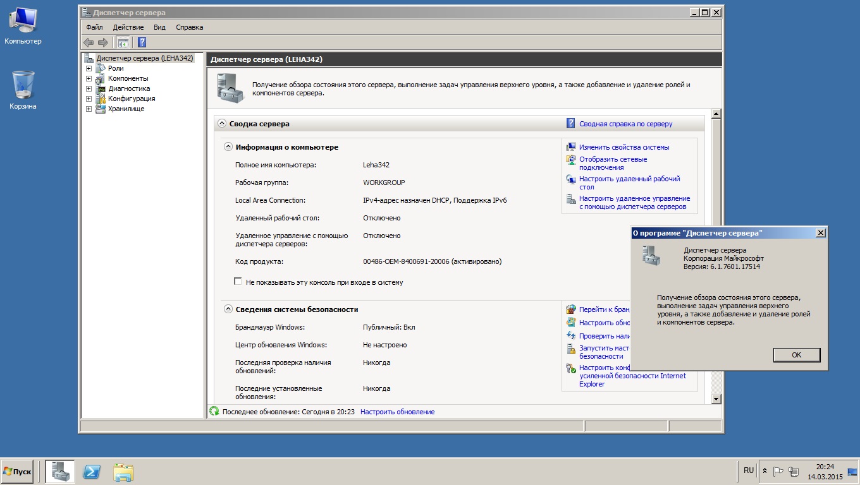This screenshot has width=860, height=485.
Task: Click the show/hide console tree icon
Action: (x=123, y=42)
